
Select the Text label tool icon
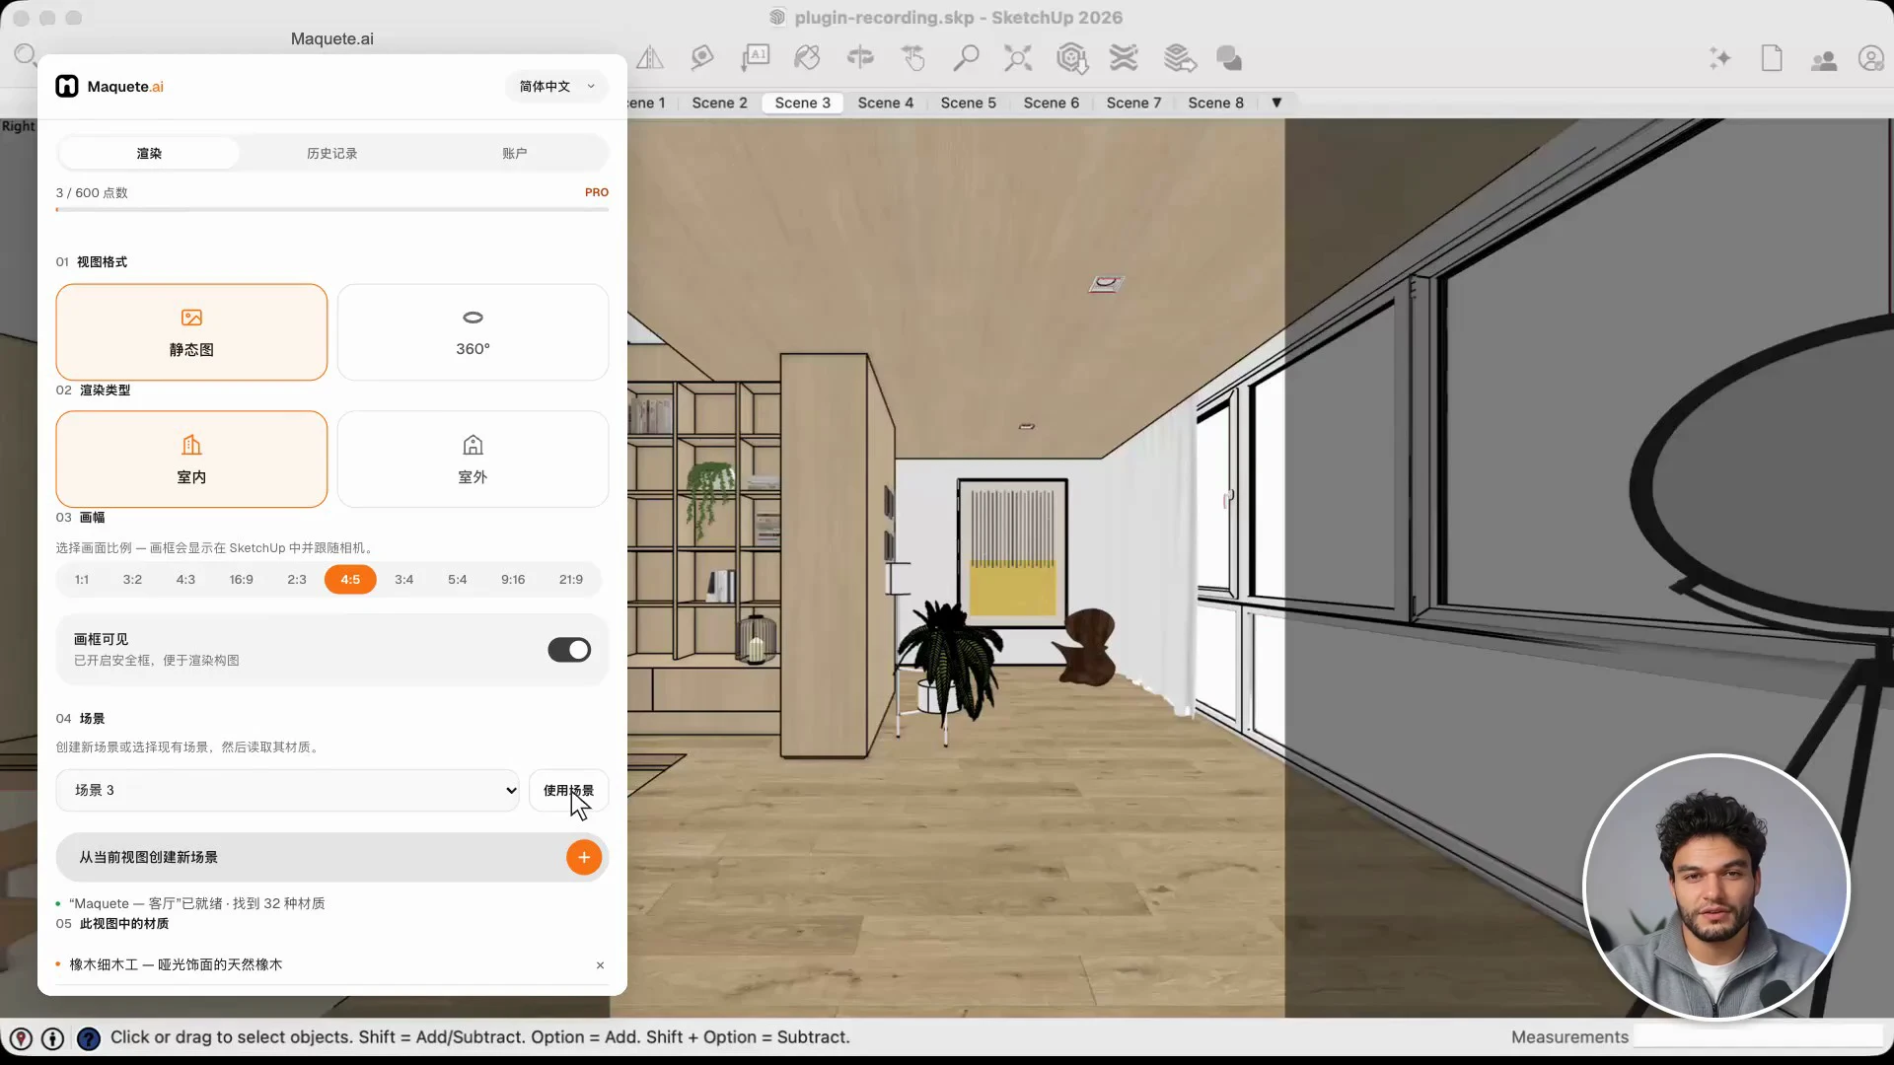(756, 58)
